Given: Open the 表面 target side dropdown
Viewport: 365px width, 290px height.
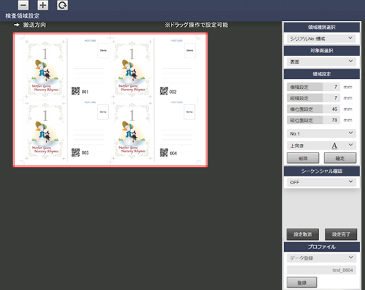Looking at the screenshot, I should click(x=321, y=61).
